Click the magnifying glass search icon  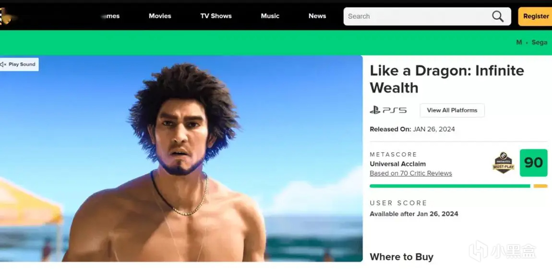(497, 16)
